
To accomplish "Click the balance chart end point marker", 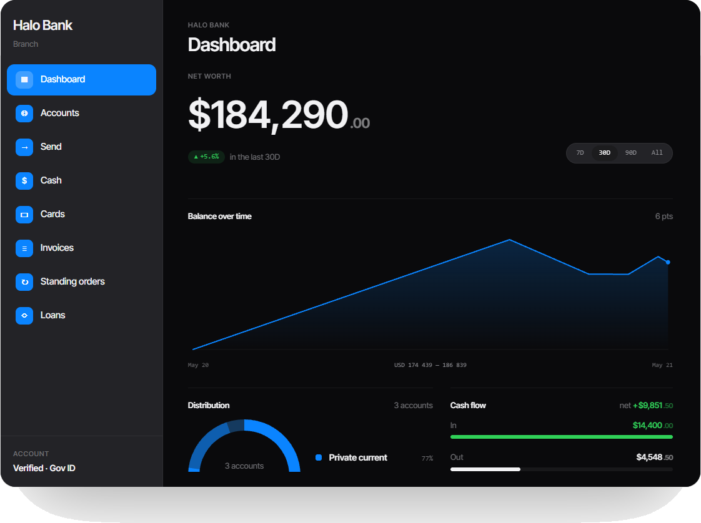I will click(668, 262).
